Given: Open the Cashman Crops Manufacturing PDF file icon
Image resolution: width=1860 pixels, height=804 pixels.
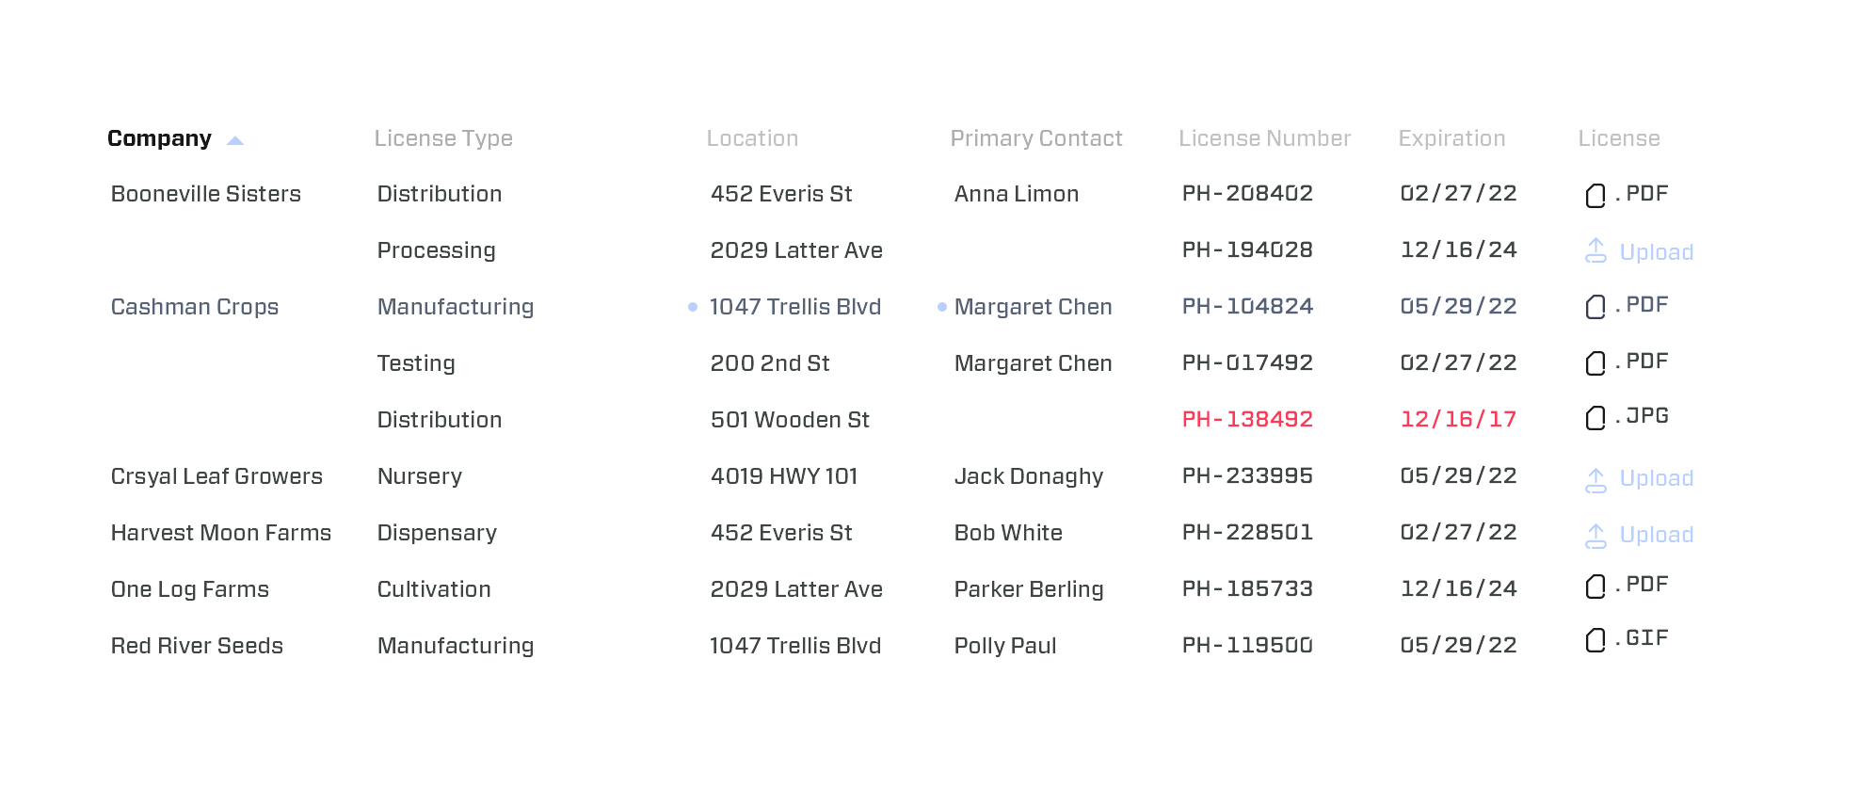Looking at the screenshot, I should click(x=1595, y=307).
